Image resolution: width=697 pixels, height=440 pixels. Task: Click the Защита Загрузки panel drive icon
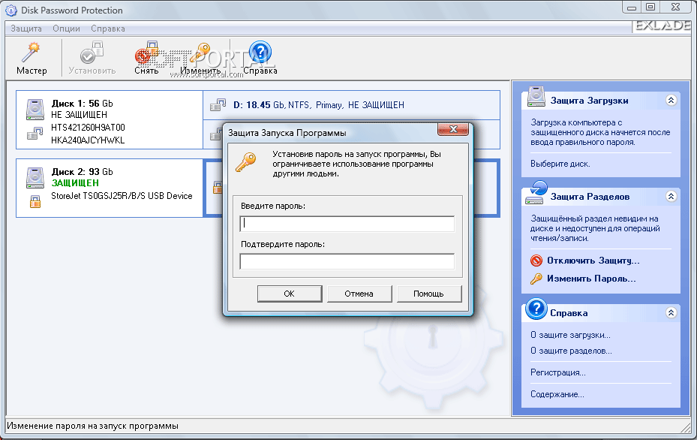(536, 97)
